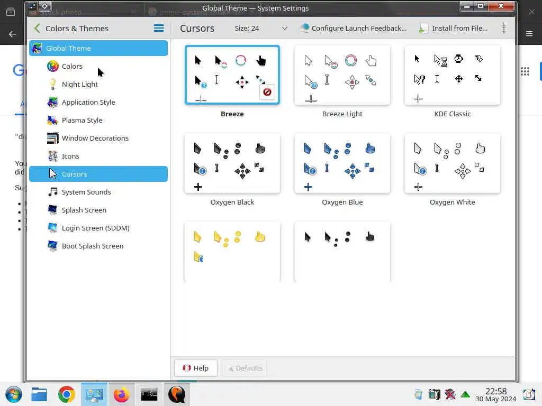Open the file manager from taskbar
542x406 pixels.
point(39,394)
